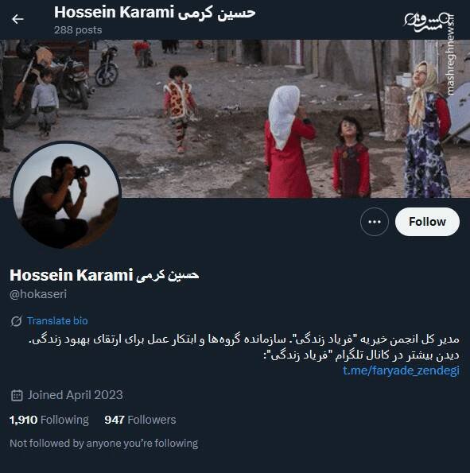This screenshot has height=473, width=470.
Task: Click the Persian bio text paragraph
Action: click(x=244, y=347)
